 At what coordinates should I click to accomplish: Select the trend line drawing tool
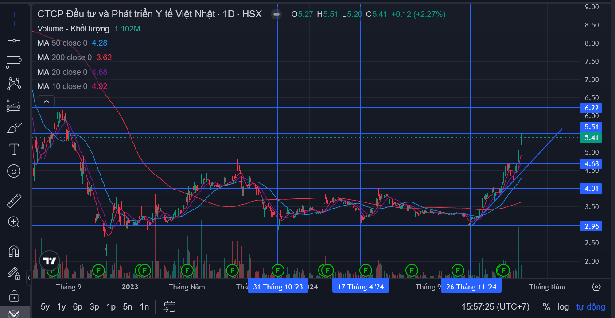(x=14, y=41)
